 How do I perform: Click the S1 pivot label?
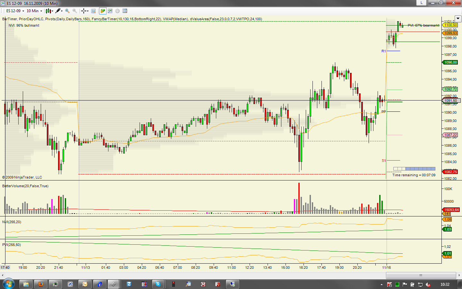tap(383, 161)
